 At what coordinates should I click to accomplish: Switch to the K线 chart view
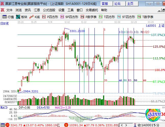tap(35, 17)
